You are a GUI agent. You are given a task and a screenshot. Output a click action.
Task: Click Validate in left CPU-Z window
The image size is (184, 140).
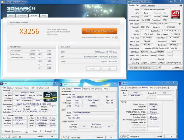(x=40, y=137)
